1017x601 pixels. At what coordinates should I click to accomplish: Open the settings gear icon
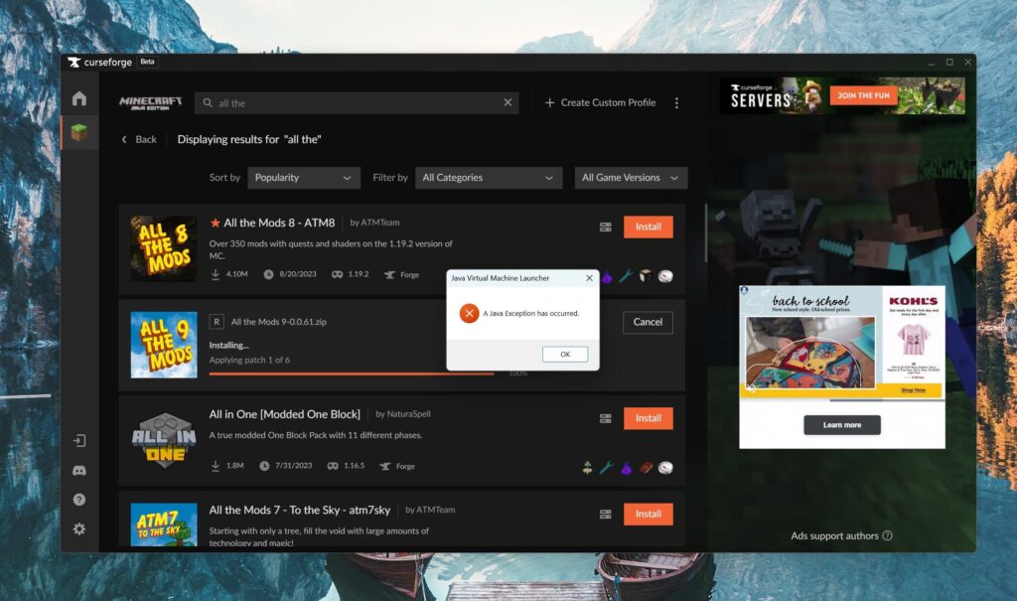pyautogui.click(x=79, y=528)
